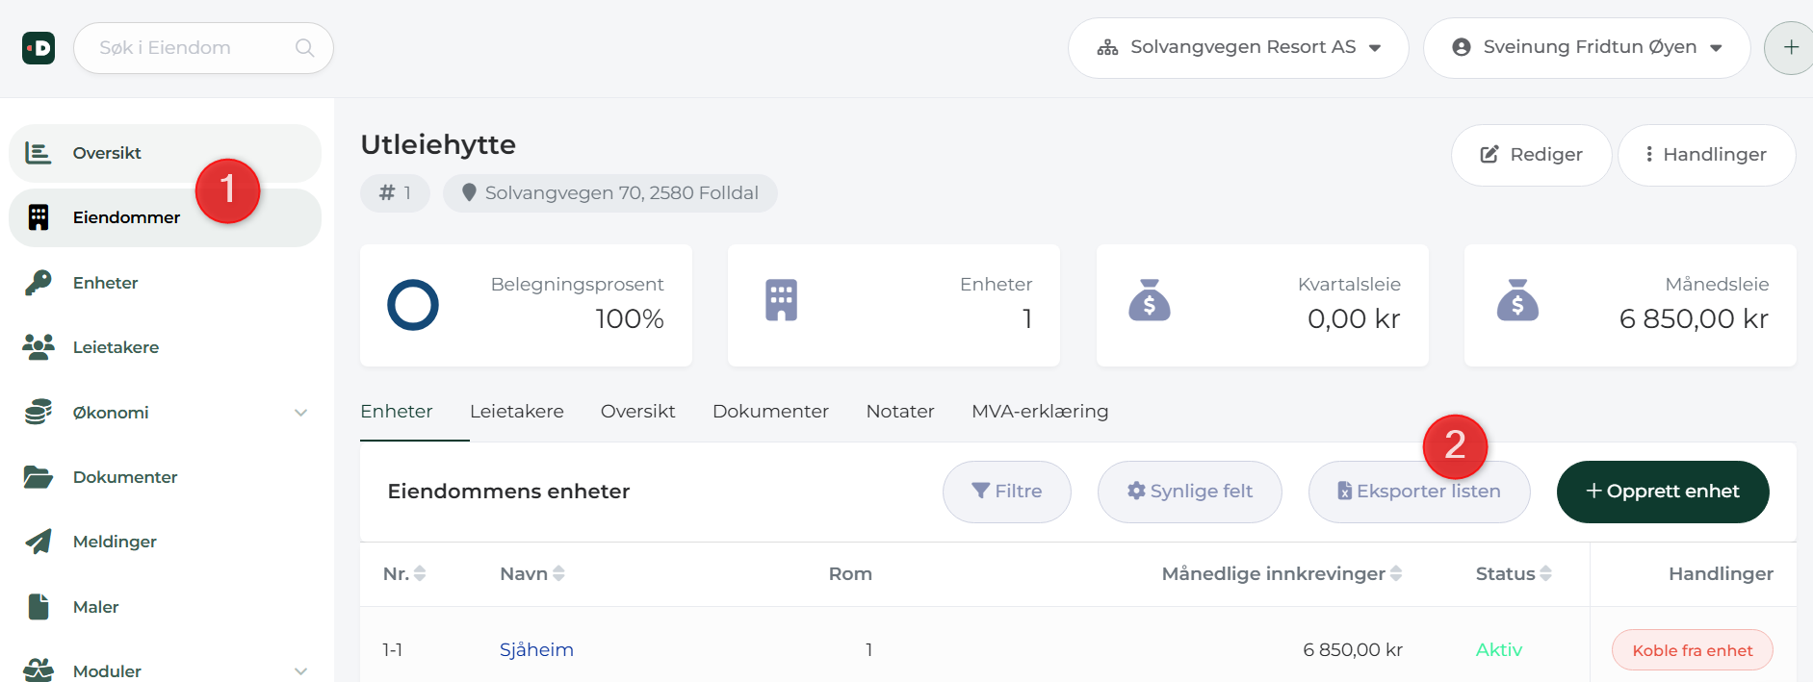Viewport: 1813px width, 682px height.
Task: Click Eksporter listen button
Action: 1419,492
